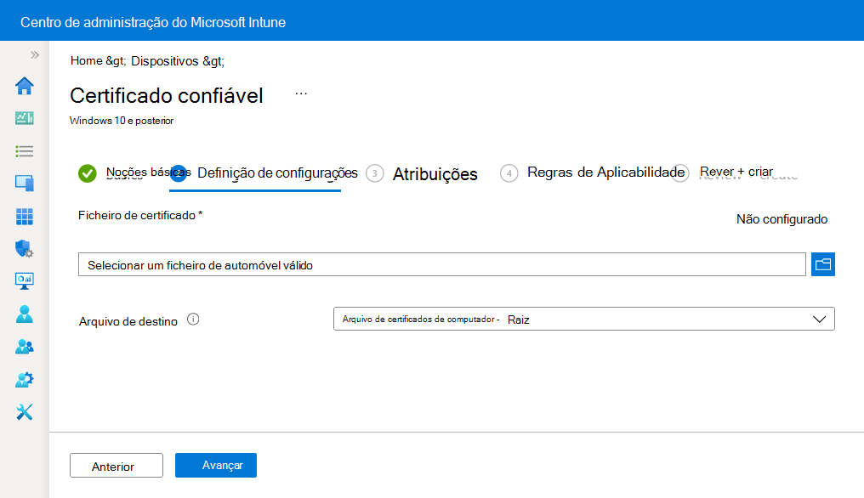This screenshot has width=864, height=498.
Task: Open Home icon in sidebar
Action: coord(25,86)
